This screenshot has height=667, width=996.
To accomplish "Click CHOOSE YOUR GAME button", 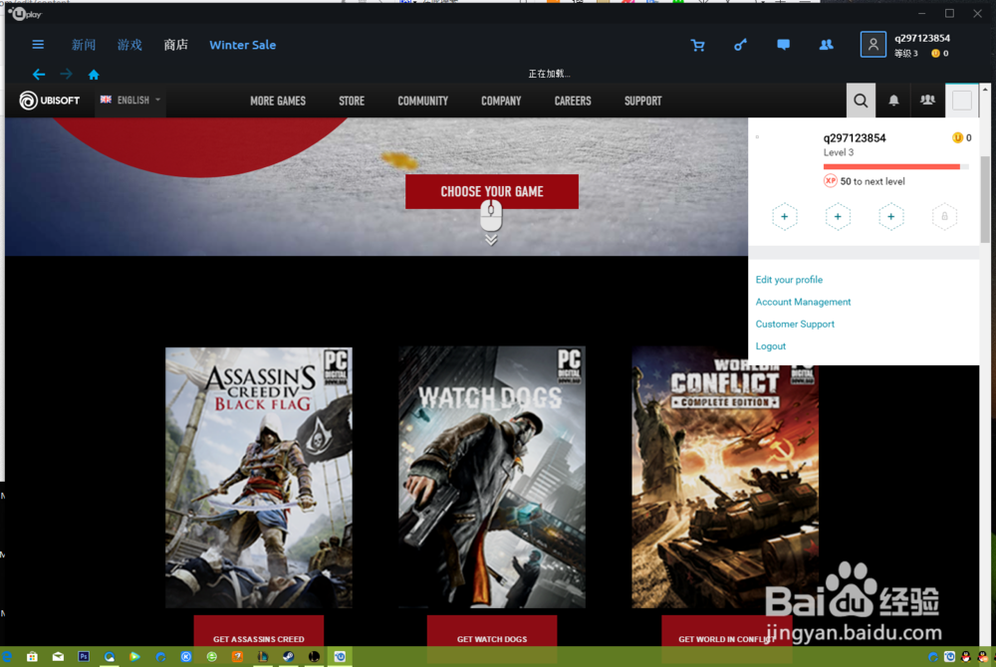I will pos(492,192).
